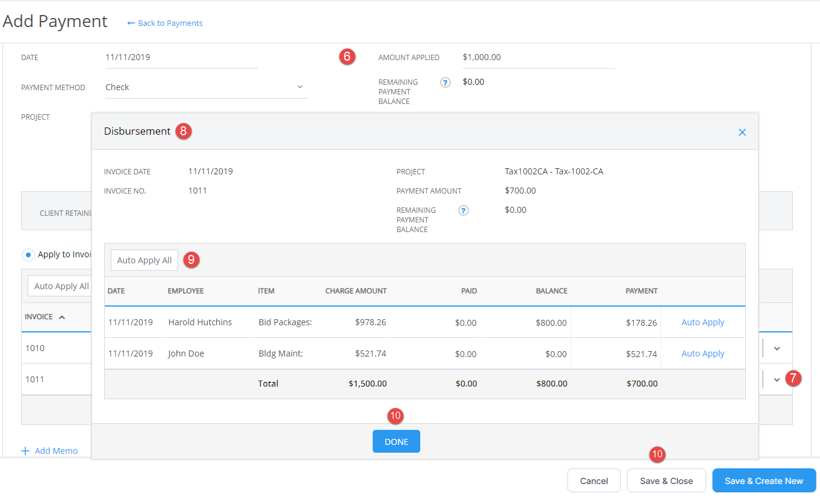Viewport: 820px width, 499px height.
Task: Expand row options chevron for invoice 1011
Action: [777, 379]
